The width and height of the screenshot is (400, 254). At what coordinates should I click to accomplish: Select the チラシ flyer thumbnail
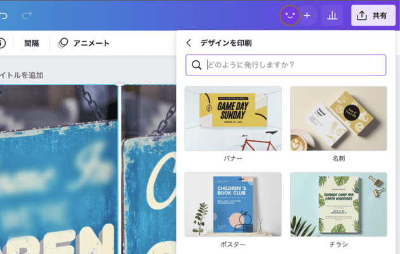(x=338, y=204)
